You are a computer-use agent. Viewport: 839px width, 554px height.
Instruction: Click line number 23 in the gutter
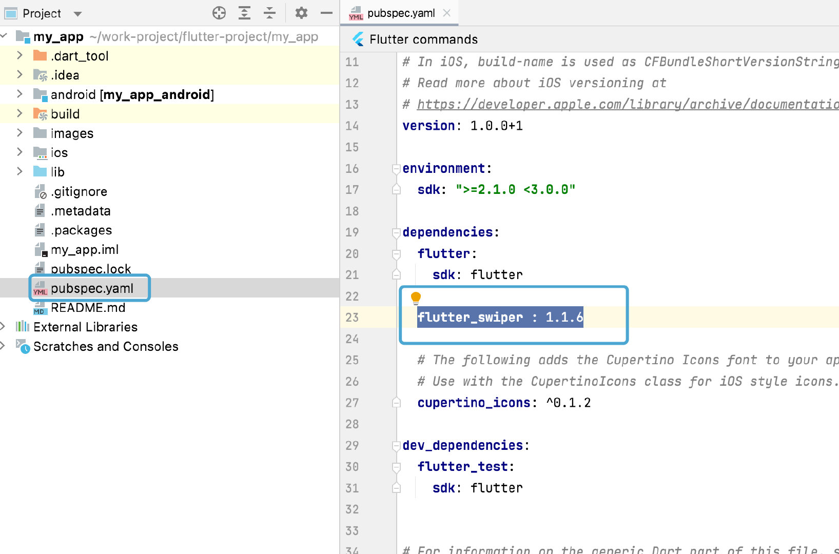[352, 318]
